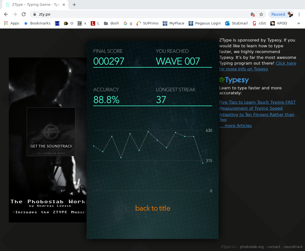Click the Typesy logo
Image resolution: width=305 pixels, height=251 pixels.
(234, 80)
